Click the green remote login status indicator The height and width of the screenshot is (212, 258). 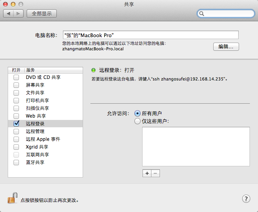pyautogui.click(x=93, y=70)
